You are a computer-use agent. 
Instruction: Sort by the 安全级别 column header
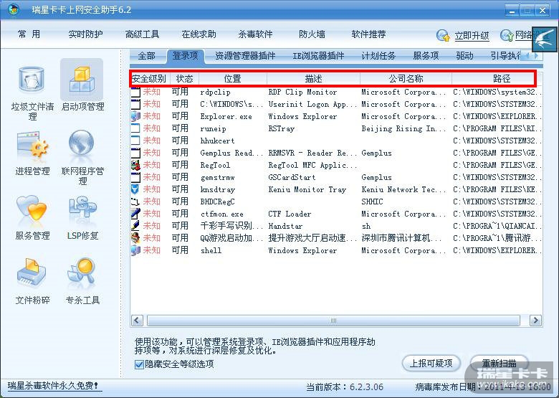pyautogui.click(x=150, y=78)
